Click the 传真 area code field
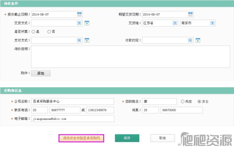This screenshot has height=149, width=234. [150, 110]
